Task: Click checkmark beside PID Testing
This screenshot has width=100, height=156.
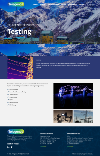Action: pos(8,105)
